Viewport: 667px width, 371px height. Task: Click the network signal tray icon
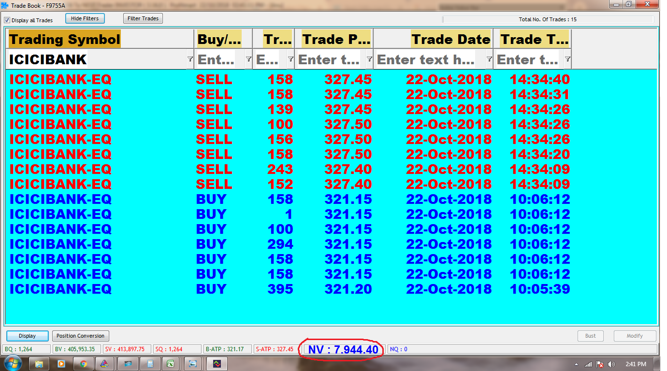click(x=588, y=364)
